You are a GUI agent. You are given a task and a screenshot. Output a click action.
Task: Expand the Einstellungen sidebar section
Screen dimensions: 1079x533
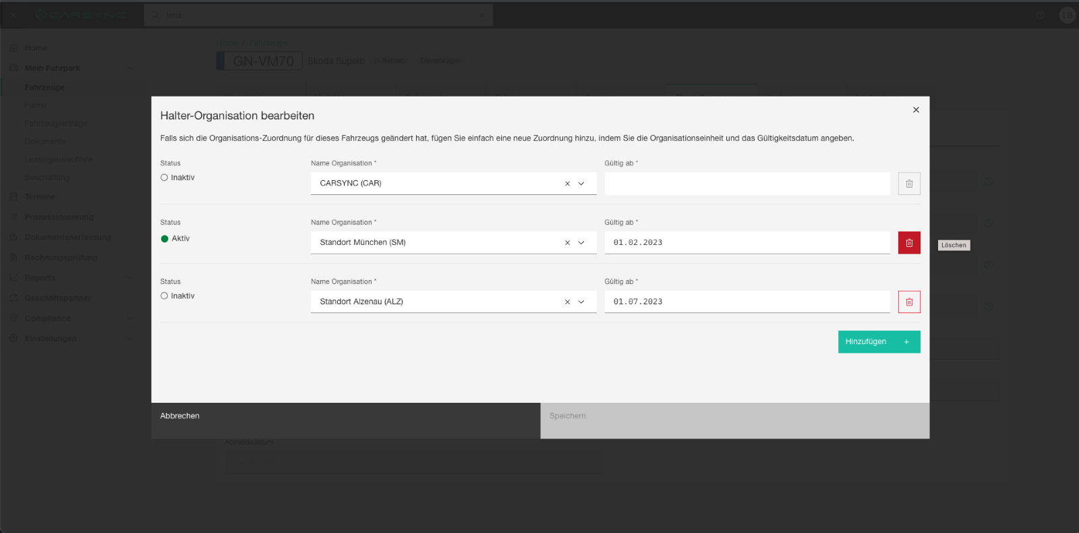(x=129, y=339)
